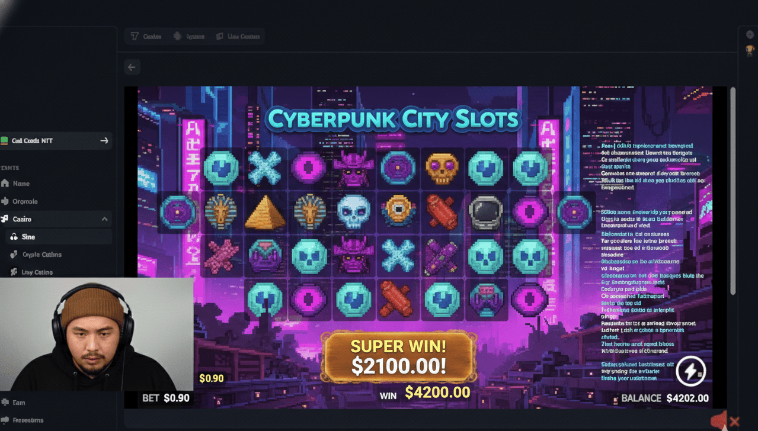Switch to the Line Cactars top tab
This screenshot has height=431, width=758.
pos(238,36)
